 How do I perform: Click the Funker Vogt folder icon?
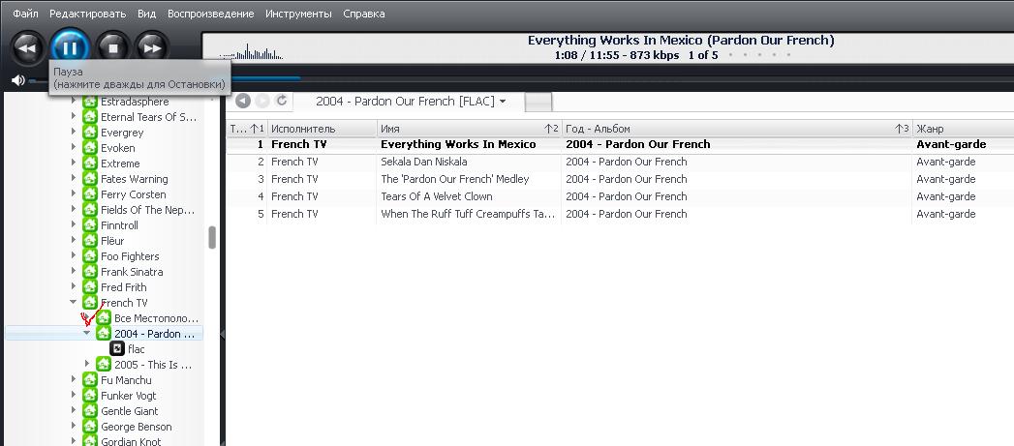pyautogui.click(x=90, y=396)
